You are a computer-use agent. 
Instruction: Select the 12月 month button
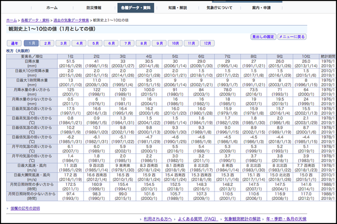[208, 43]
